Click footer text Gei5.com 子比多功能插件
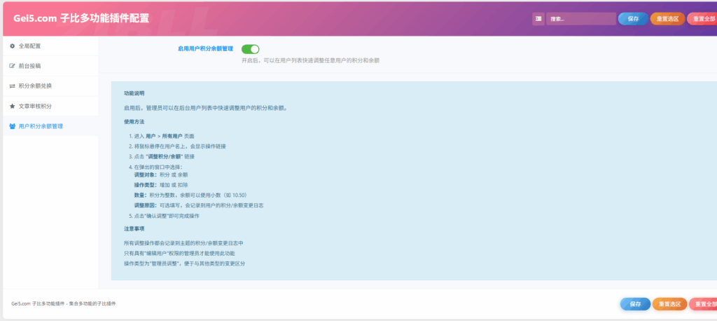This screenshot has height=321, width=717. [x=64, y=303]
